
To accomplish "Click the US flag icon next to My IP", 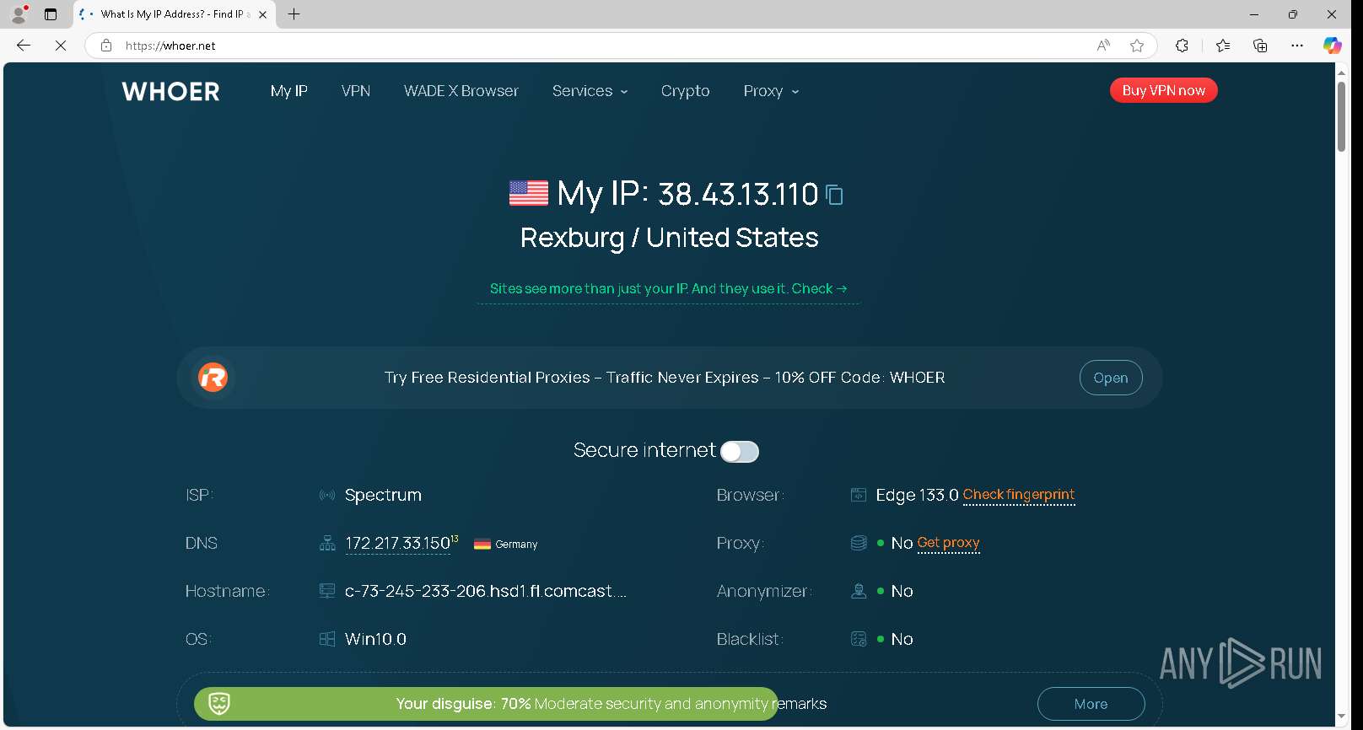I will pyautogui.click(x=529, y=193).
